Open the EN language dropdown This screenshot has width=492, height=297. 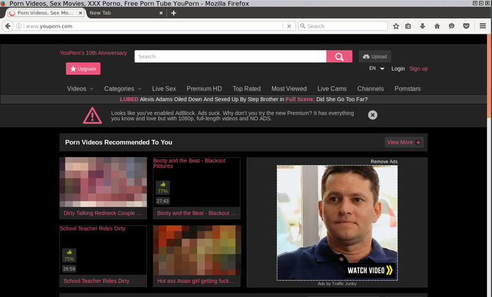click(x=376, y=68)
